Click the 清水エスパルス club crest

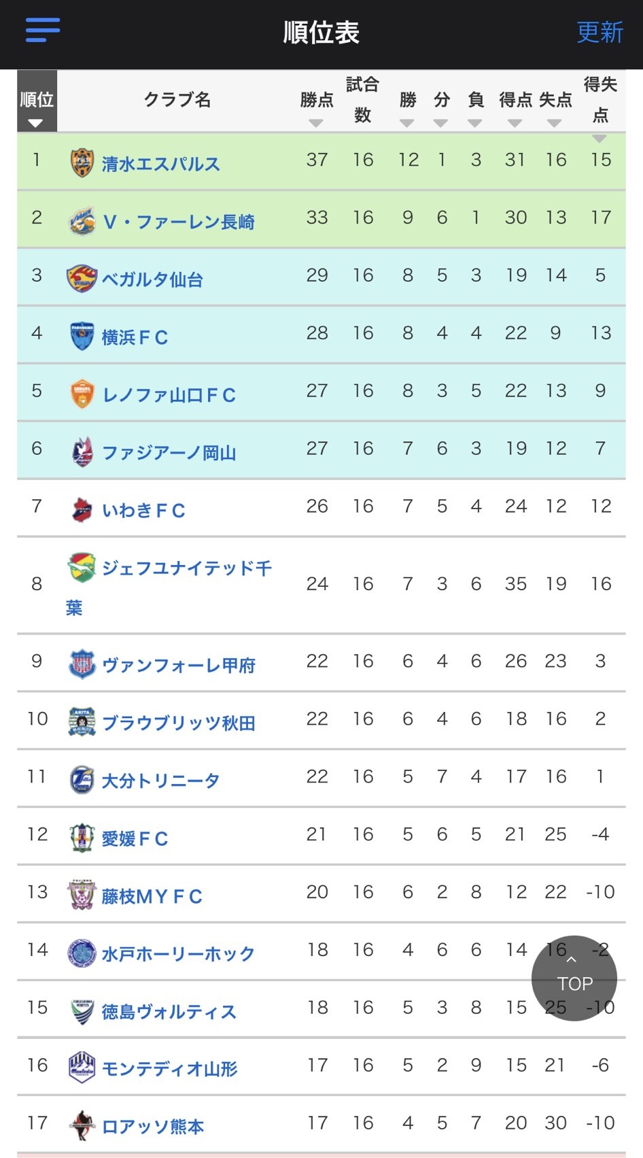82,163
